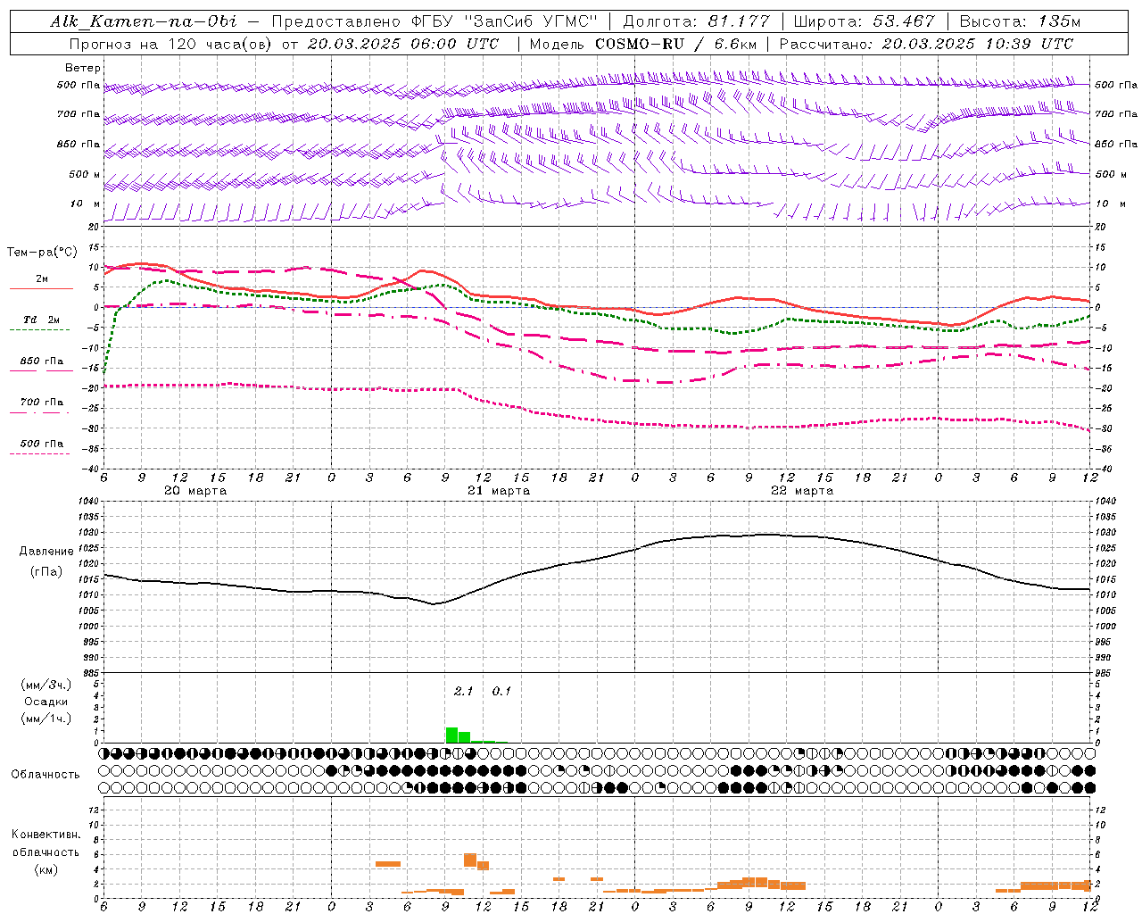Click the solid red 2м legend line
This screenshot has height=914, width=1142.
[x=42, y=288]
